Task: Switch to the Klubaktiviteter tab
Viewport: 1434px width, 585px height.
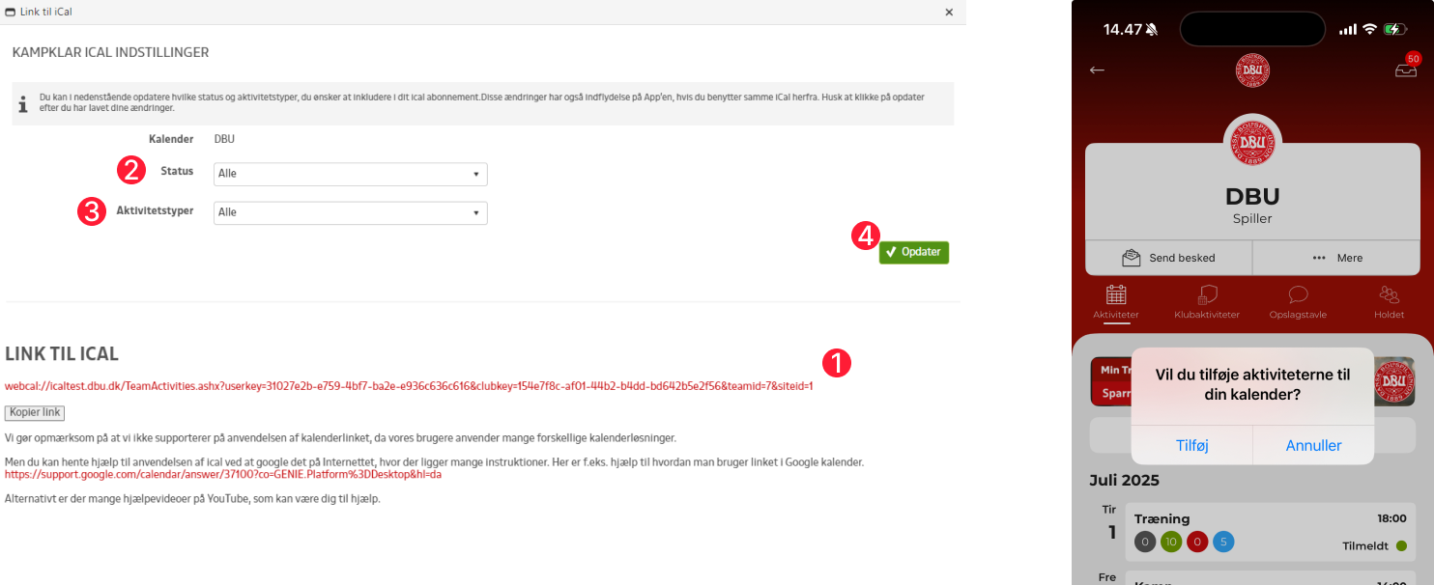Action: pyautogui.click(x=1207, y=302)
